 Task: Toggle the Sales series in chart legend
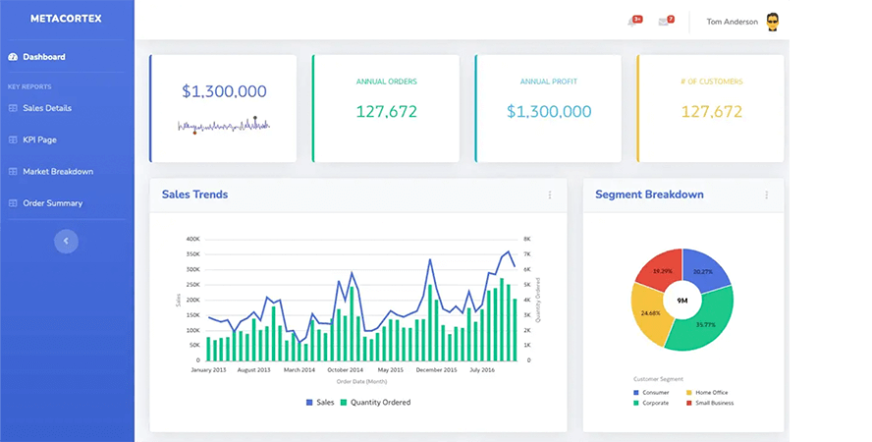coord(320,403)
